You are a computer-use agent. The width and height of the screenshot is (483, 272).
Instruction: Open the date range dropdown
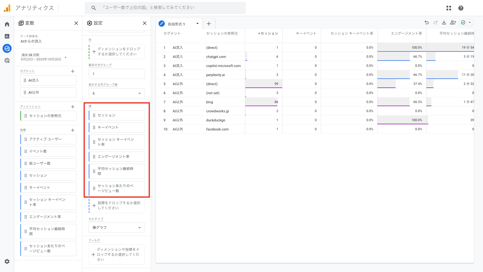pyautogui.click(x=65, y=57)
